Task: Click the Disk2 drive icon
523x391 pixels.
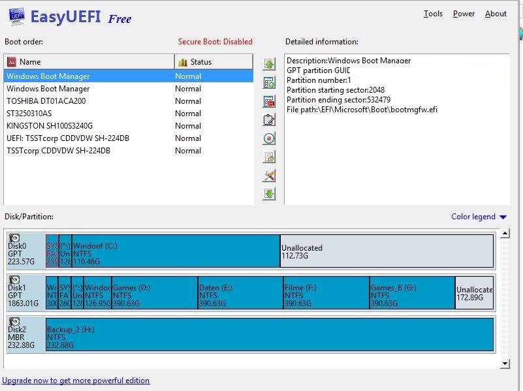Action: tap(14, 321)
